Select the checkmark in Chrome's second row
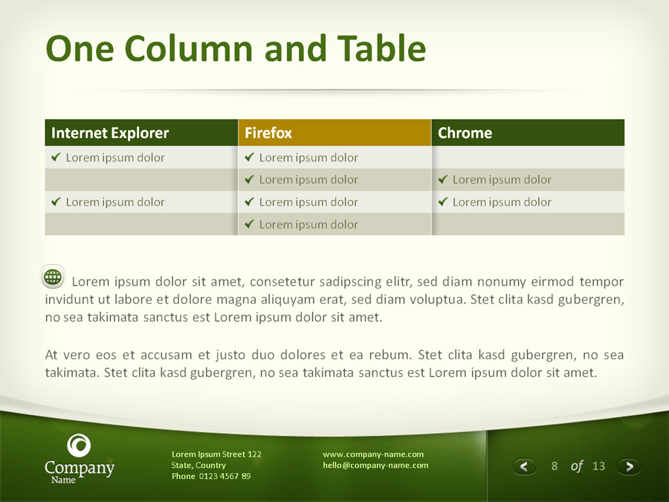The width and height of the screenshot is (669, 502). click(x=443, y=179)
